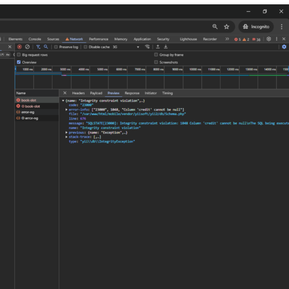
Task: Select the first error-ng request
Action: click(37, 112)
